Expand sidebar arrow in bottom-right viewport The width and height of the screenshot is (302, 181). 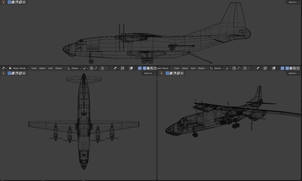point(301,80)
